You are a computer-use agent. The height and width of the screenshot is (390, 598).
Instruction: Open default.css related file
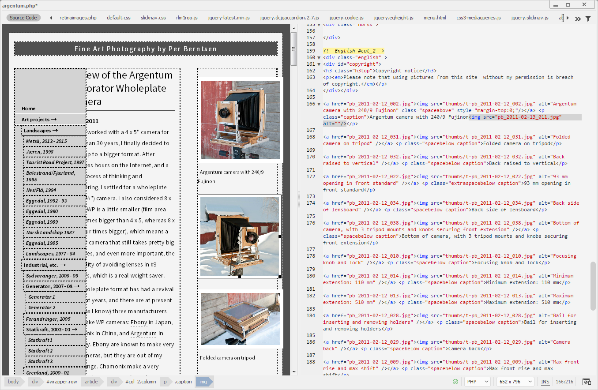pyautogui.click(x=119, y=18)
